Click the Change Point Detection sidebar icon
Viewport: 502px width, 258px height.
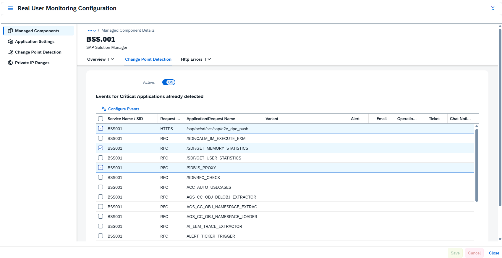[x=10, y=52]
